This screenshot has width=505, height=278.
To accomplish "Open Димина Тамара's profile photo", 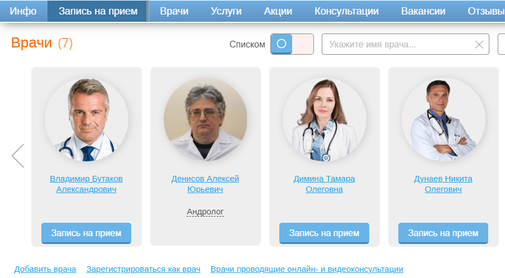I will pos(325,119).
